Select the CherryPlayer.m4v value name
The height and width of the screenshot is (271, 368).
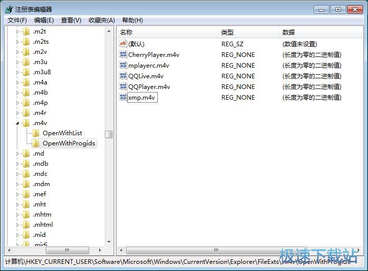coord(154,55)
